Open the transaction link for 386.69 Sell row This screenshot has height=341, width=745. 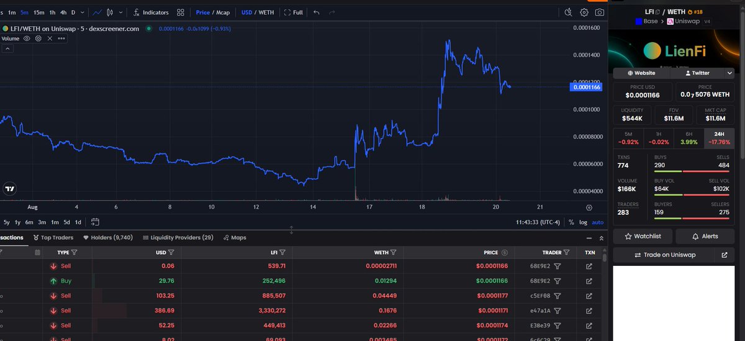click(589, 311)
